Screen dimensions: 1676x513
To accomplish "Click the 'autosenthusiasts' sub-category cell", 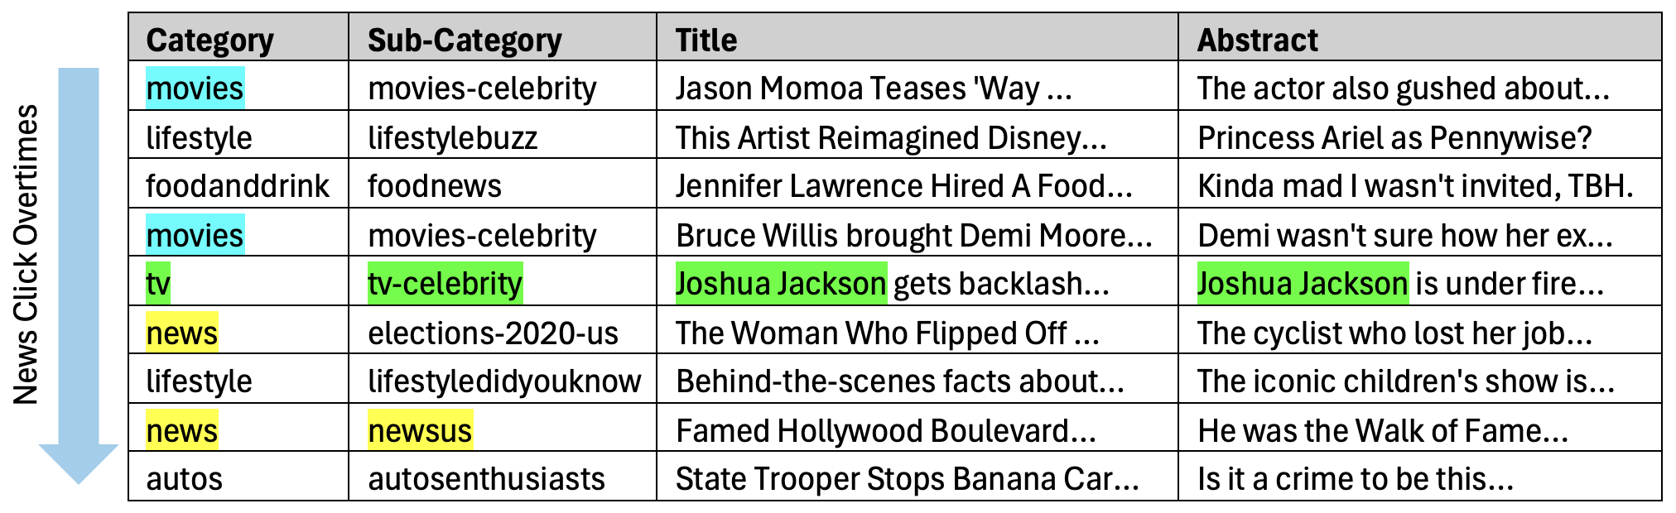I will point(486,479).
